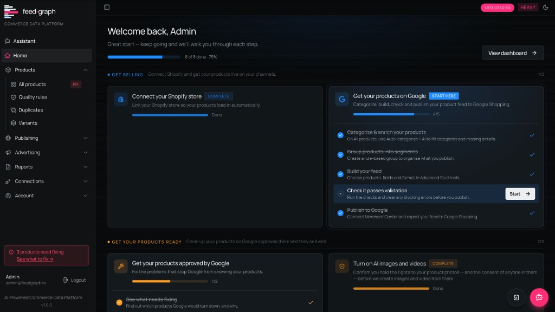Toggle Build your feed check circle
This screenshot has width=555, height=312.
point(340,174)
